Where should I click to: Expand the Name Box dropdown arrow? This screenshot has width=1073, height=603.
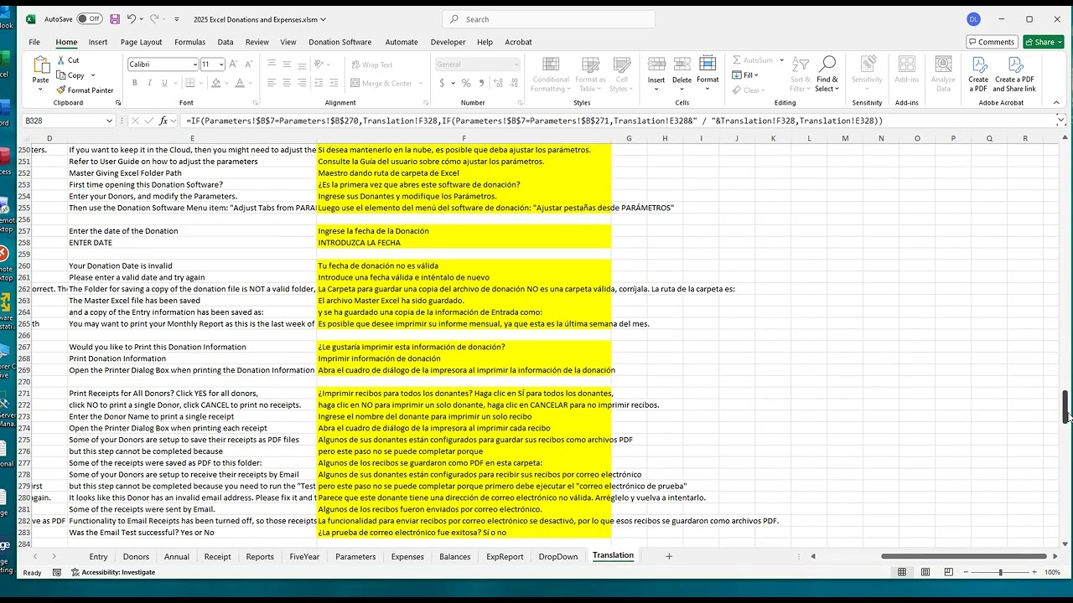point(109,121)
